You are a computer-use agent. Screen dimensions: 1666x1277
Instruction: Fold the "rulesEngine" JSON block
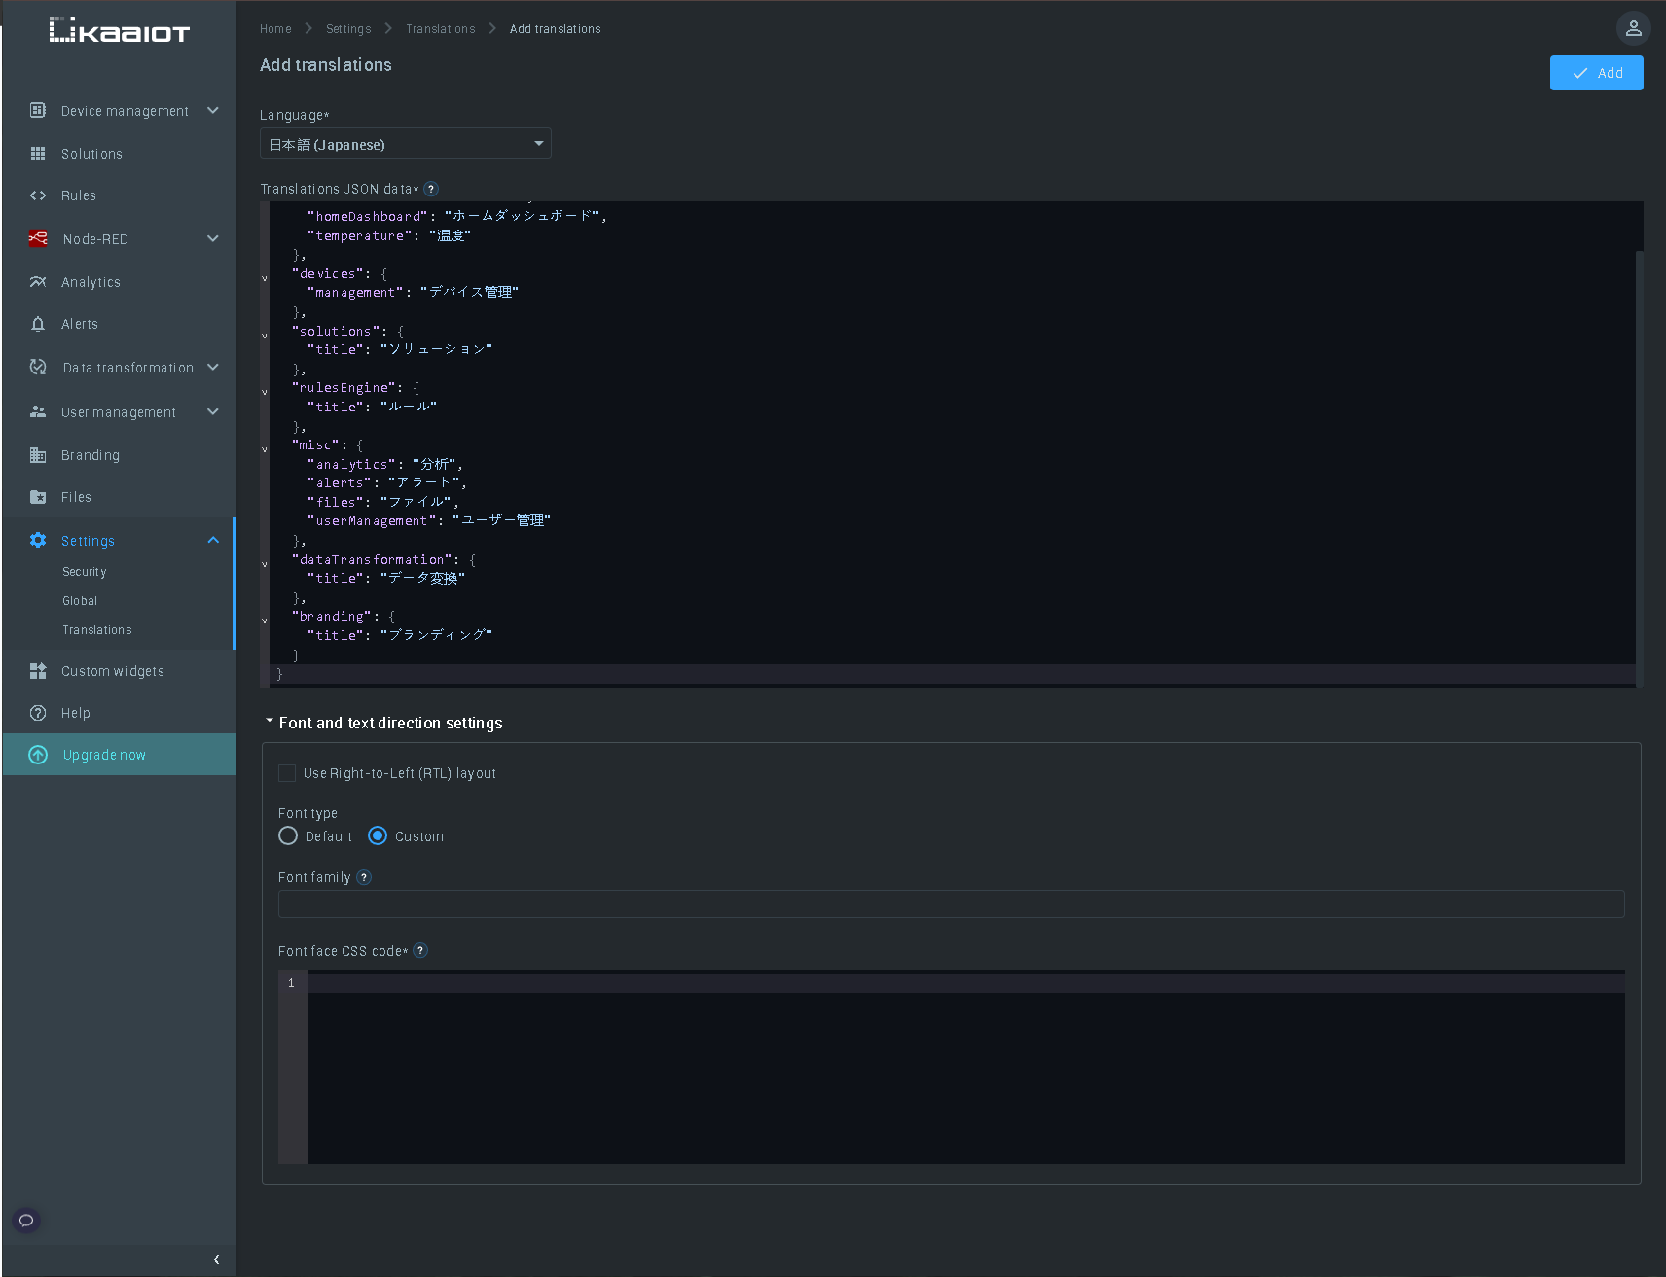[x=265, y=392]
